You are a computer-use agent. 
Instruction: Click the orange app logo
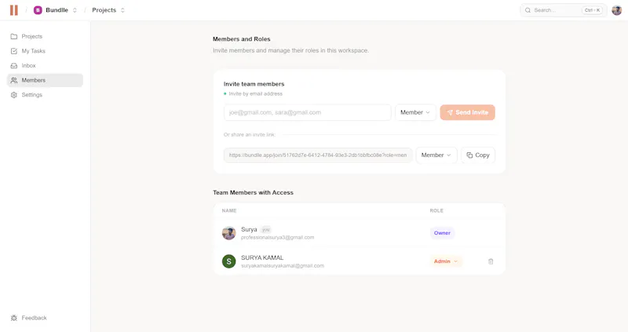point(14,10)
